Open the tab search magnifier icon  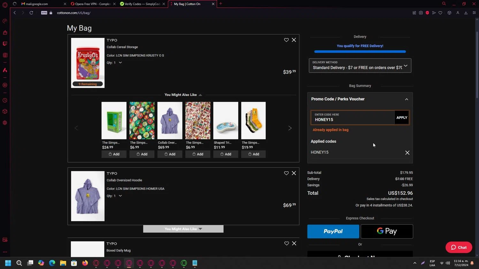tap(444, 4)
